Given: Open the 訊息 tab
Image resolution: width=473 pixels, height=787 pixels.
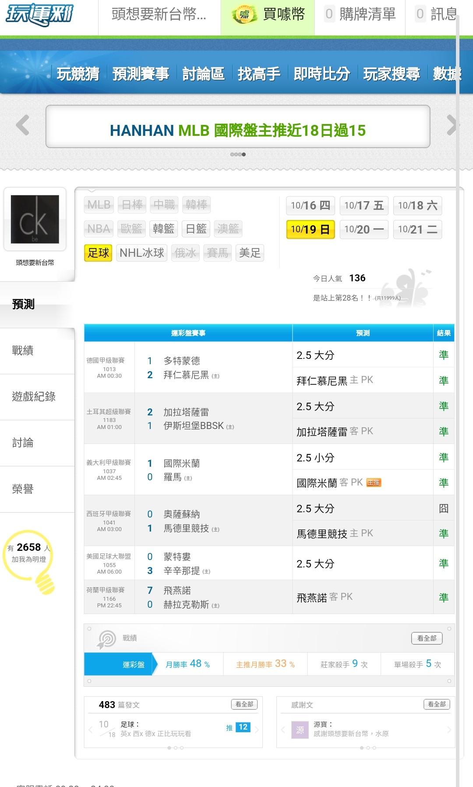Looking at the screenshot, I should tap(436, 15).
